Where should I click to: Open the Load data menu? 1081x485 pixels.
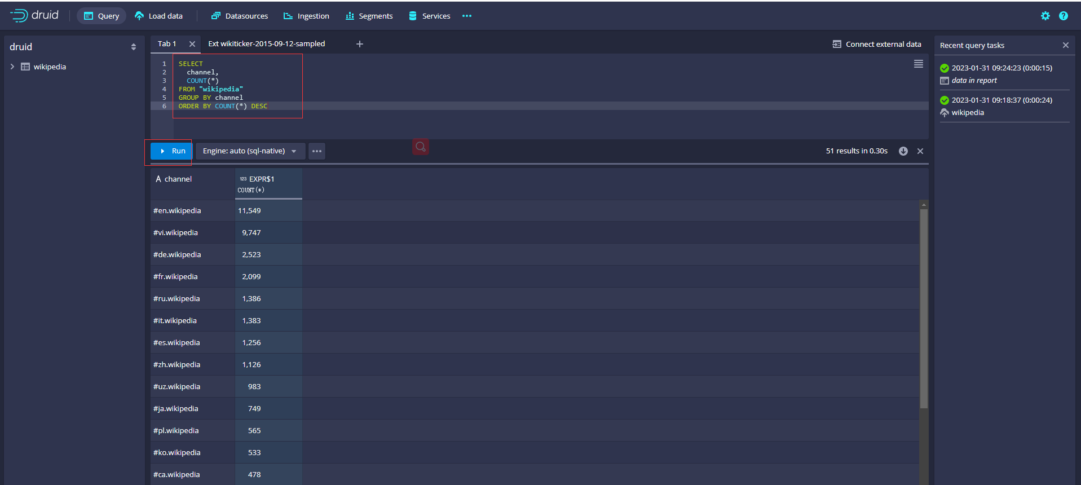coord(158,16)
